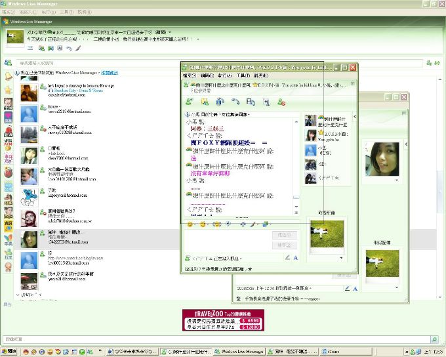
Task: Open the second menu in chat window menu bar
Action: click(207, 75)
